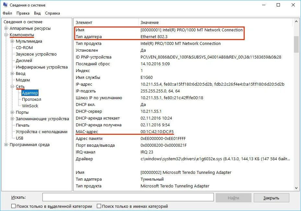Viewport: 301px width, 211px height.
Task: Select Дисплей tree item
Action: click(24, 61)
